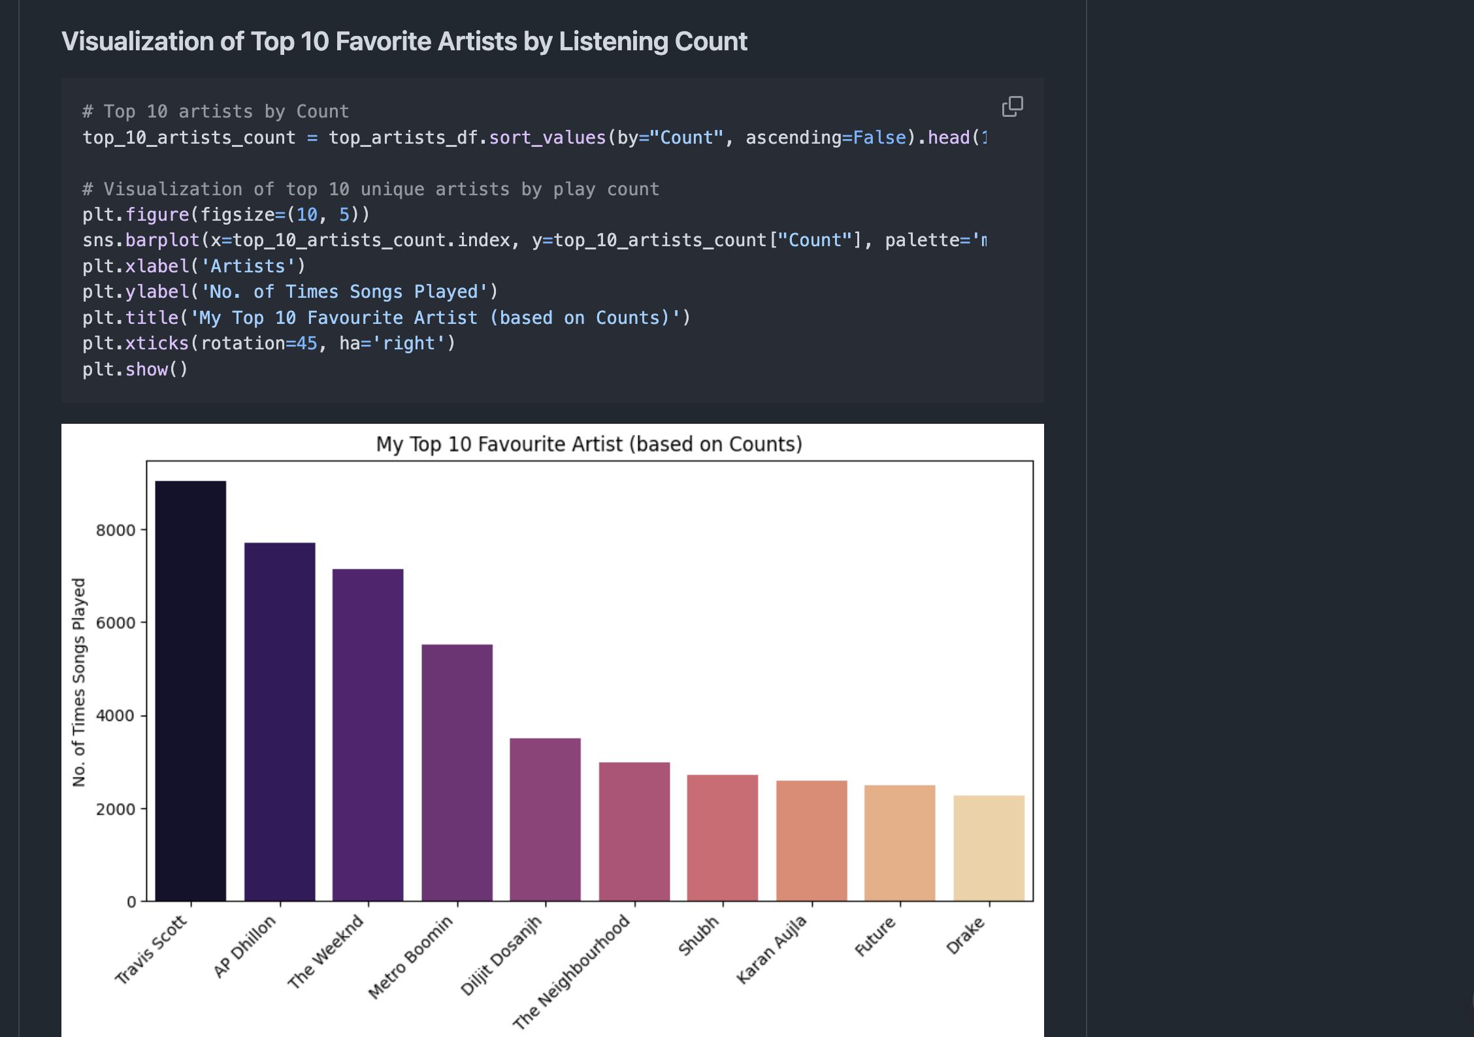
Task: Click The Weeknd bar in the chart
Action: (368, 735)
